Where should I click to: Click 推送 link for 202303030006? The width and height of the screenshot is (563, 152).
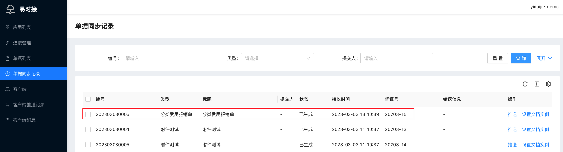click(x=512, y=114)
